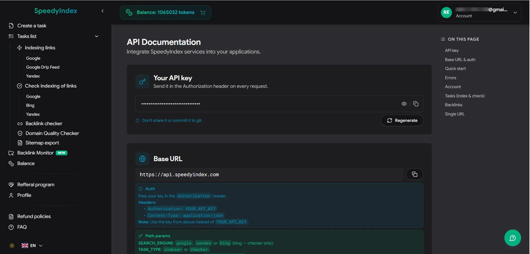
Task: Jump to Errors section
Action: [x=450, y=78]
